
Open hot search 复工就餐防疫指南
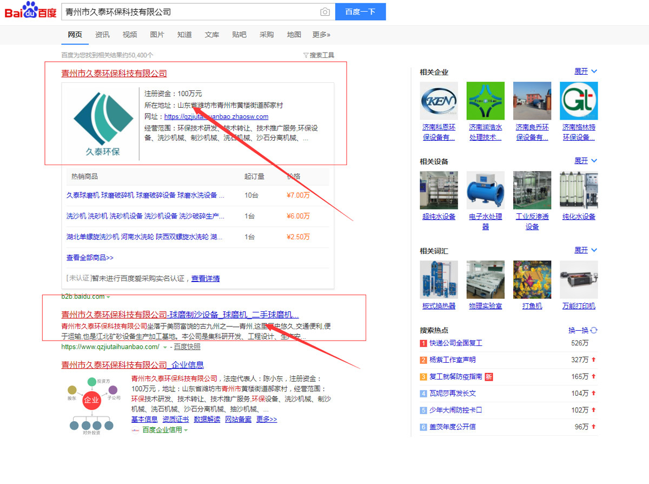[456, 377]
